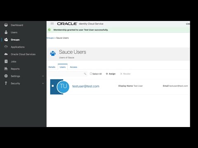Click the Settings gear icon
198x148 pixels.
click(x=6, y=76)
